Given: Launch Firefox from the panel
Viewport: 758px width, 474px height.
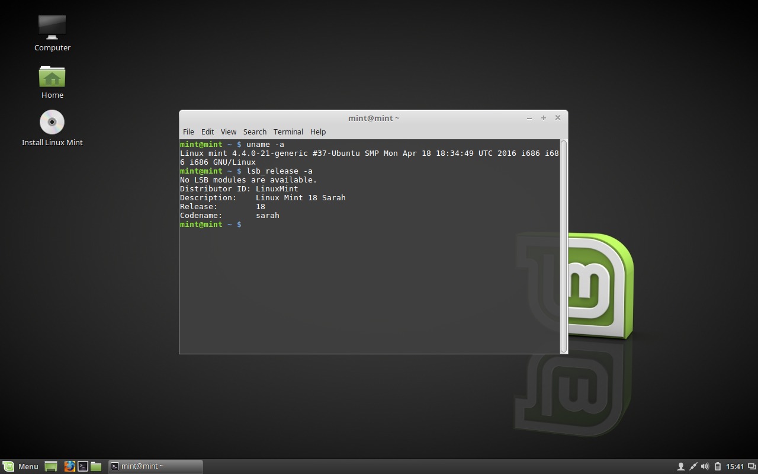Looking at the screenshot, I should [69, 466].
